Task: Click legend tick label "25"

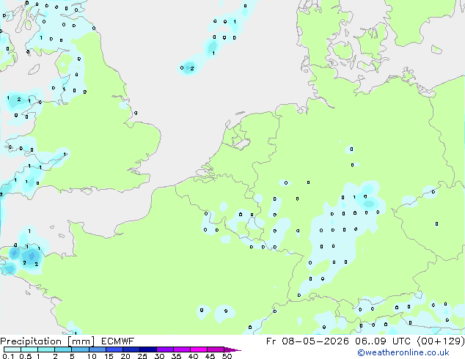Action: click(x=142, y=356)
